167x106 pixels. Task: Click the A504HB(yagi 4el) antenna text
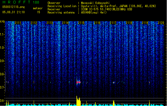(94, 12)
